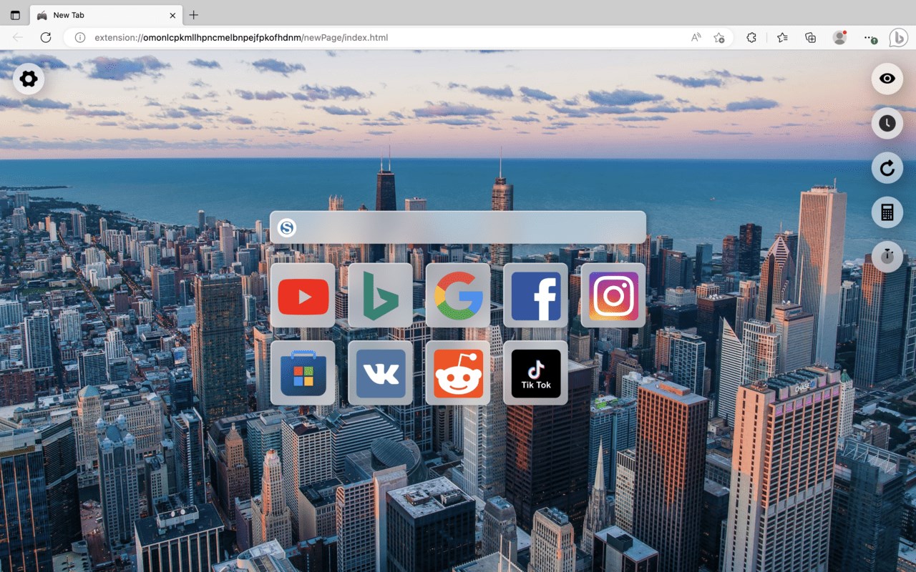
Task: Focus the page search input field
Action: pyautogui.click(x=458, y=227)
